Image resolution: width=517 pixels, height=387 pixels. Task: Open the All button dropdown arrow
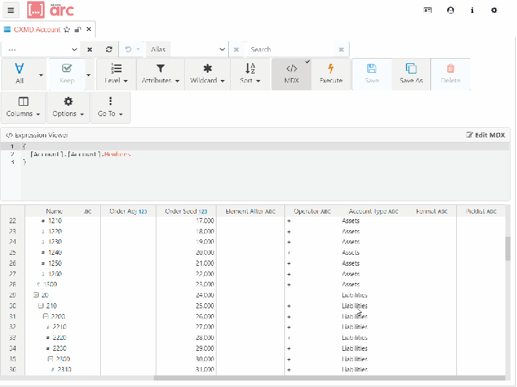41,75
